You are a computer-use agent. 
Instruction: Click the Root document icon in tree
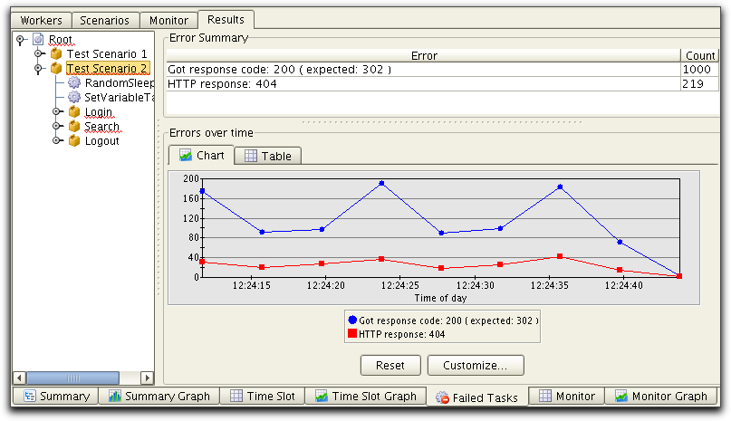(x=38, y=40)
